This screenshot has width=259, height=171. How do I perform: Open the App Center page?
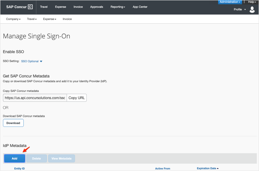pos(140,7)
